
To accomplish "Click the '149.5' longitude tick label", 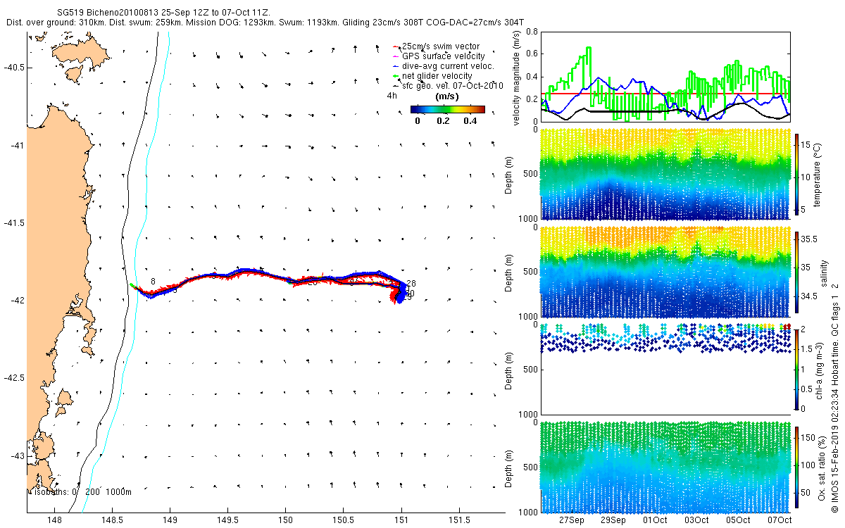I will (227, 520).
